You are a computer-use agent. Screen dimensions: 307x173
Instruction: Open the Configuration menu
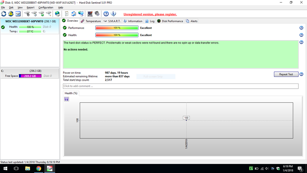click(x=46, y=8)
